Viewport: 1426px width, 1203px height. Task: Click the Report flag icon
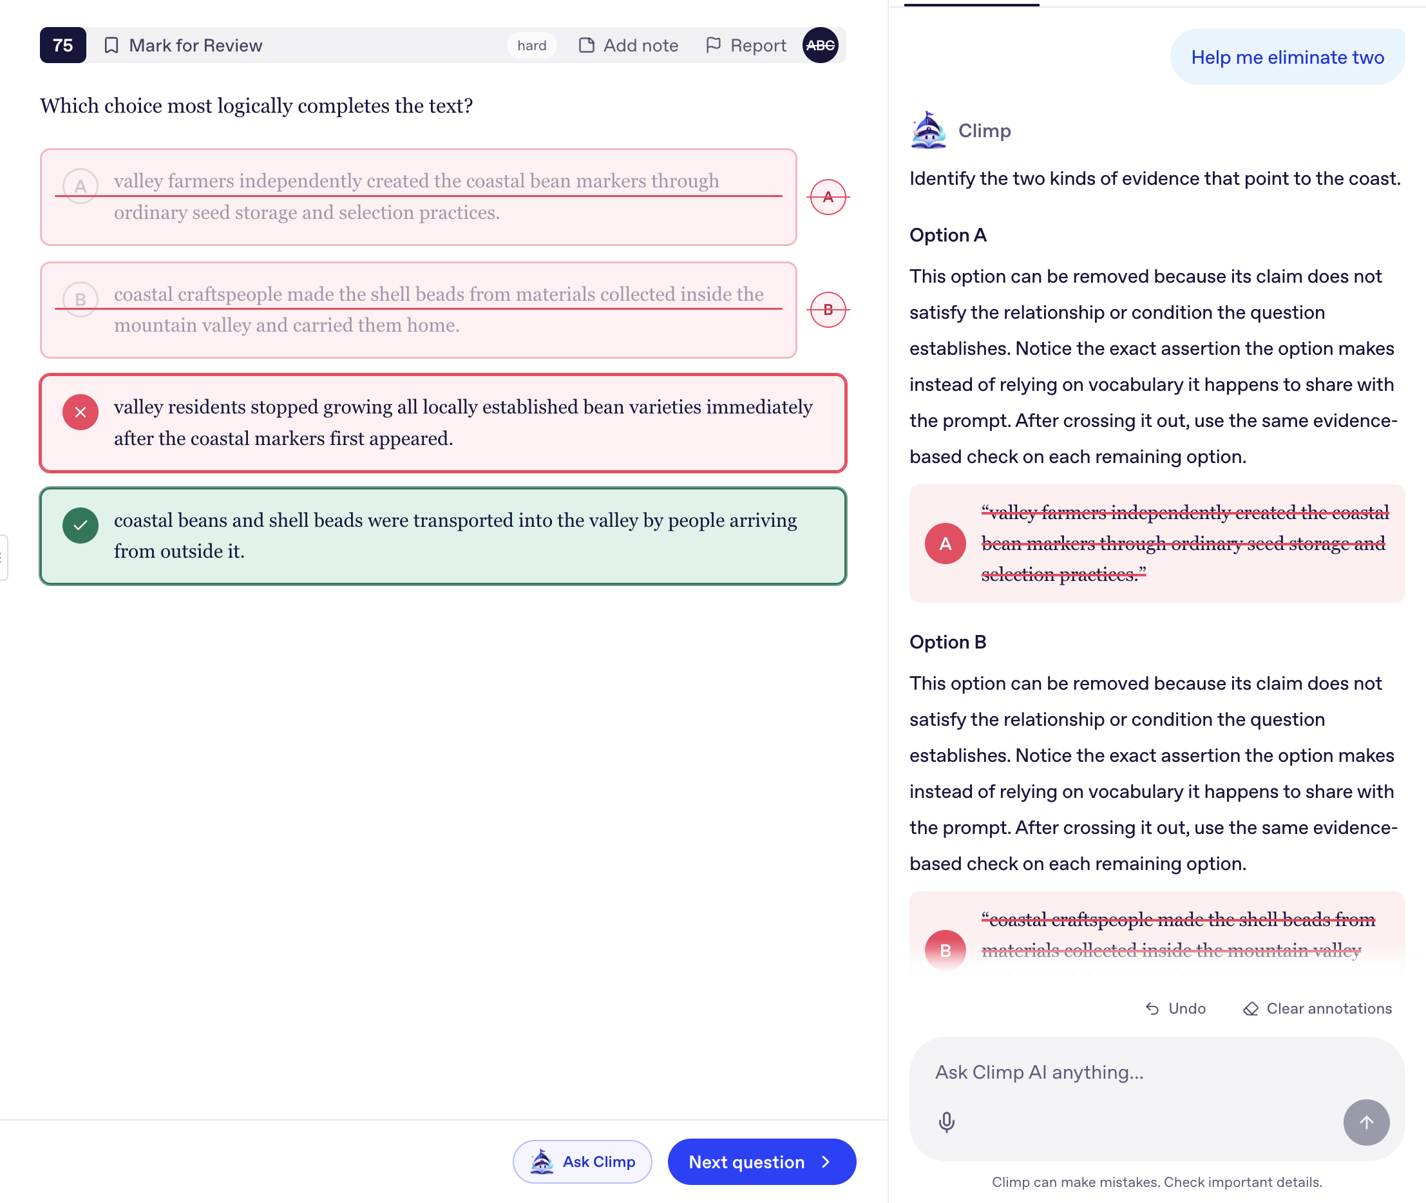(714, 45)
